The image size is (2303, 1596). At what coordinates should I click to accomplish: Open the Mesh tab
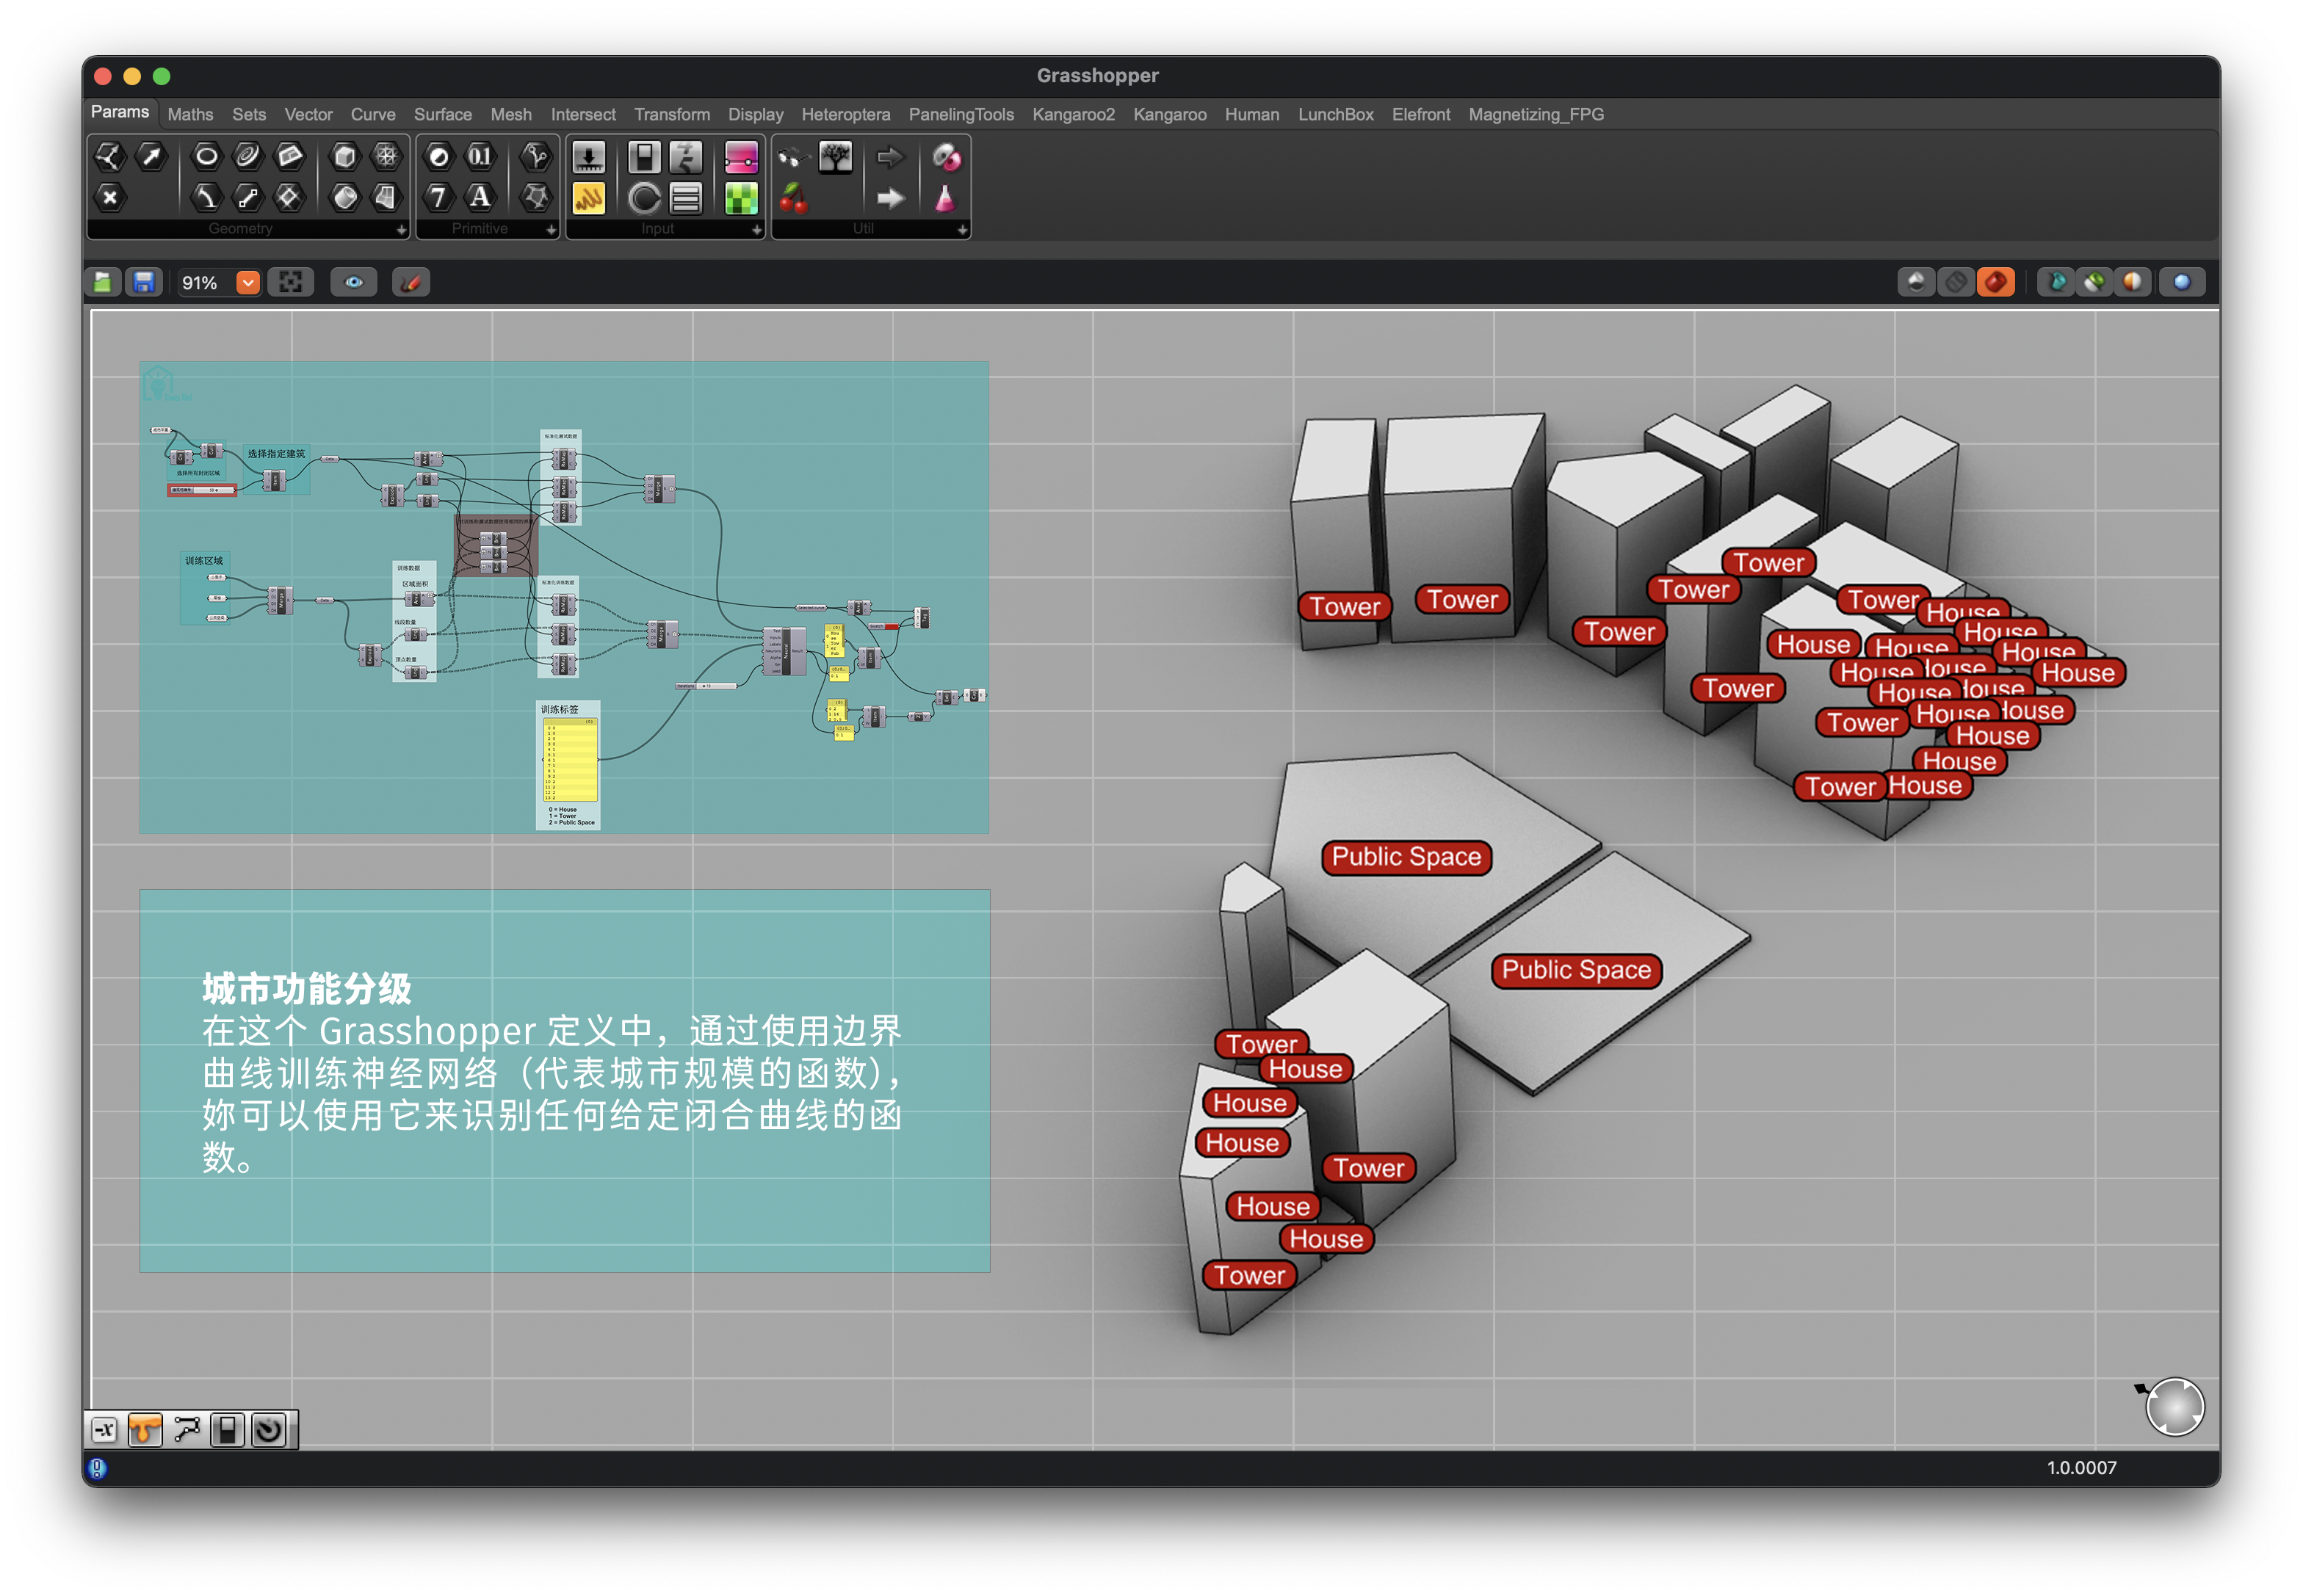tap(510, 114)
